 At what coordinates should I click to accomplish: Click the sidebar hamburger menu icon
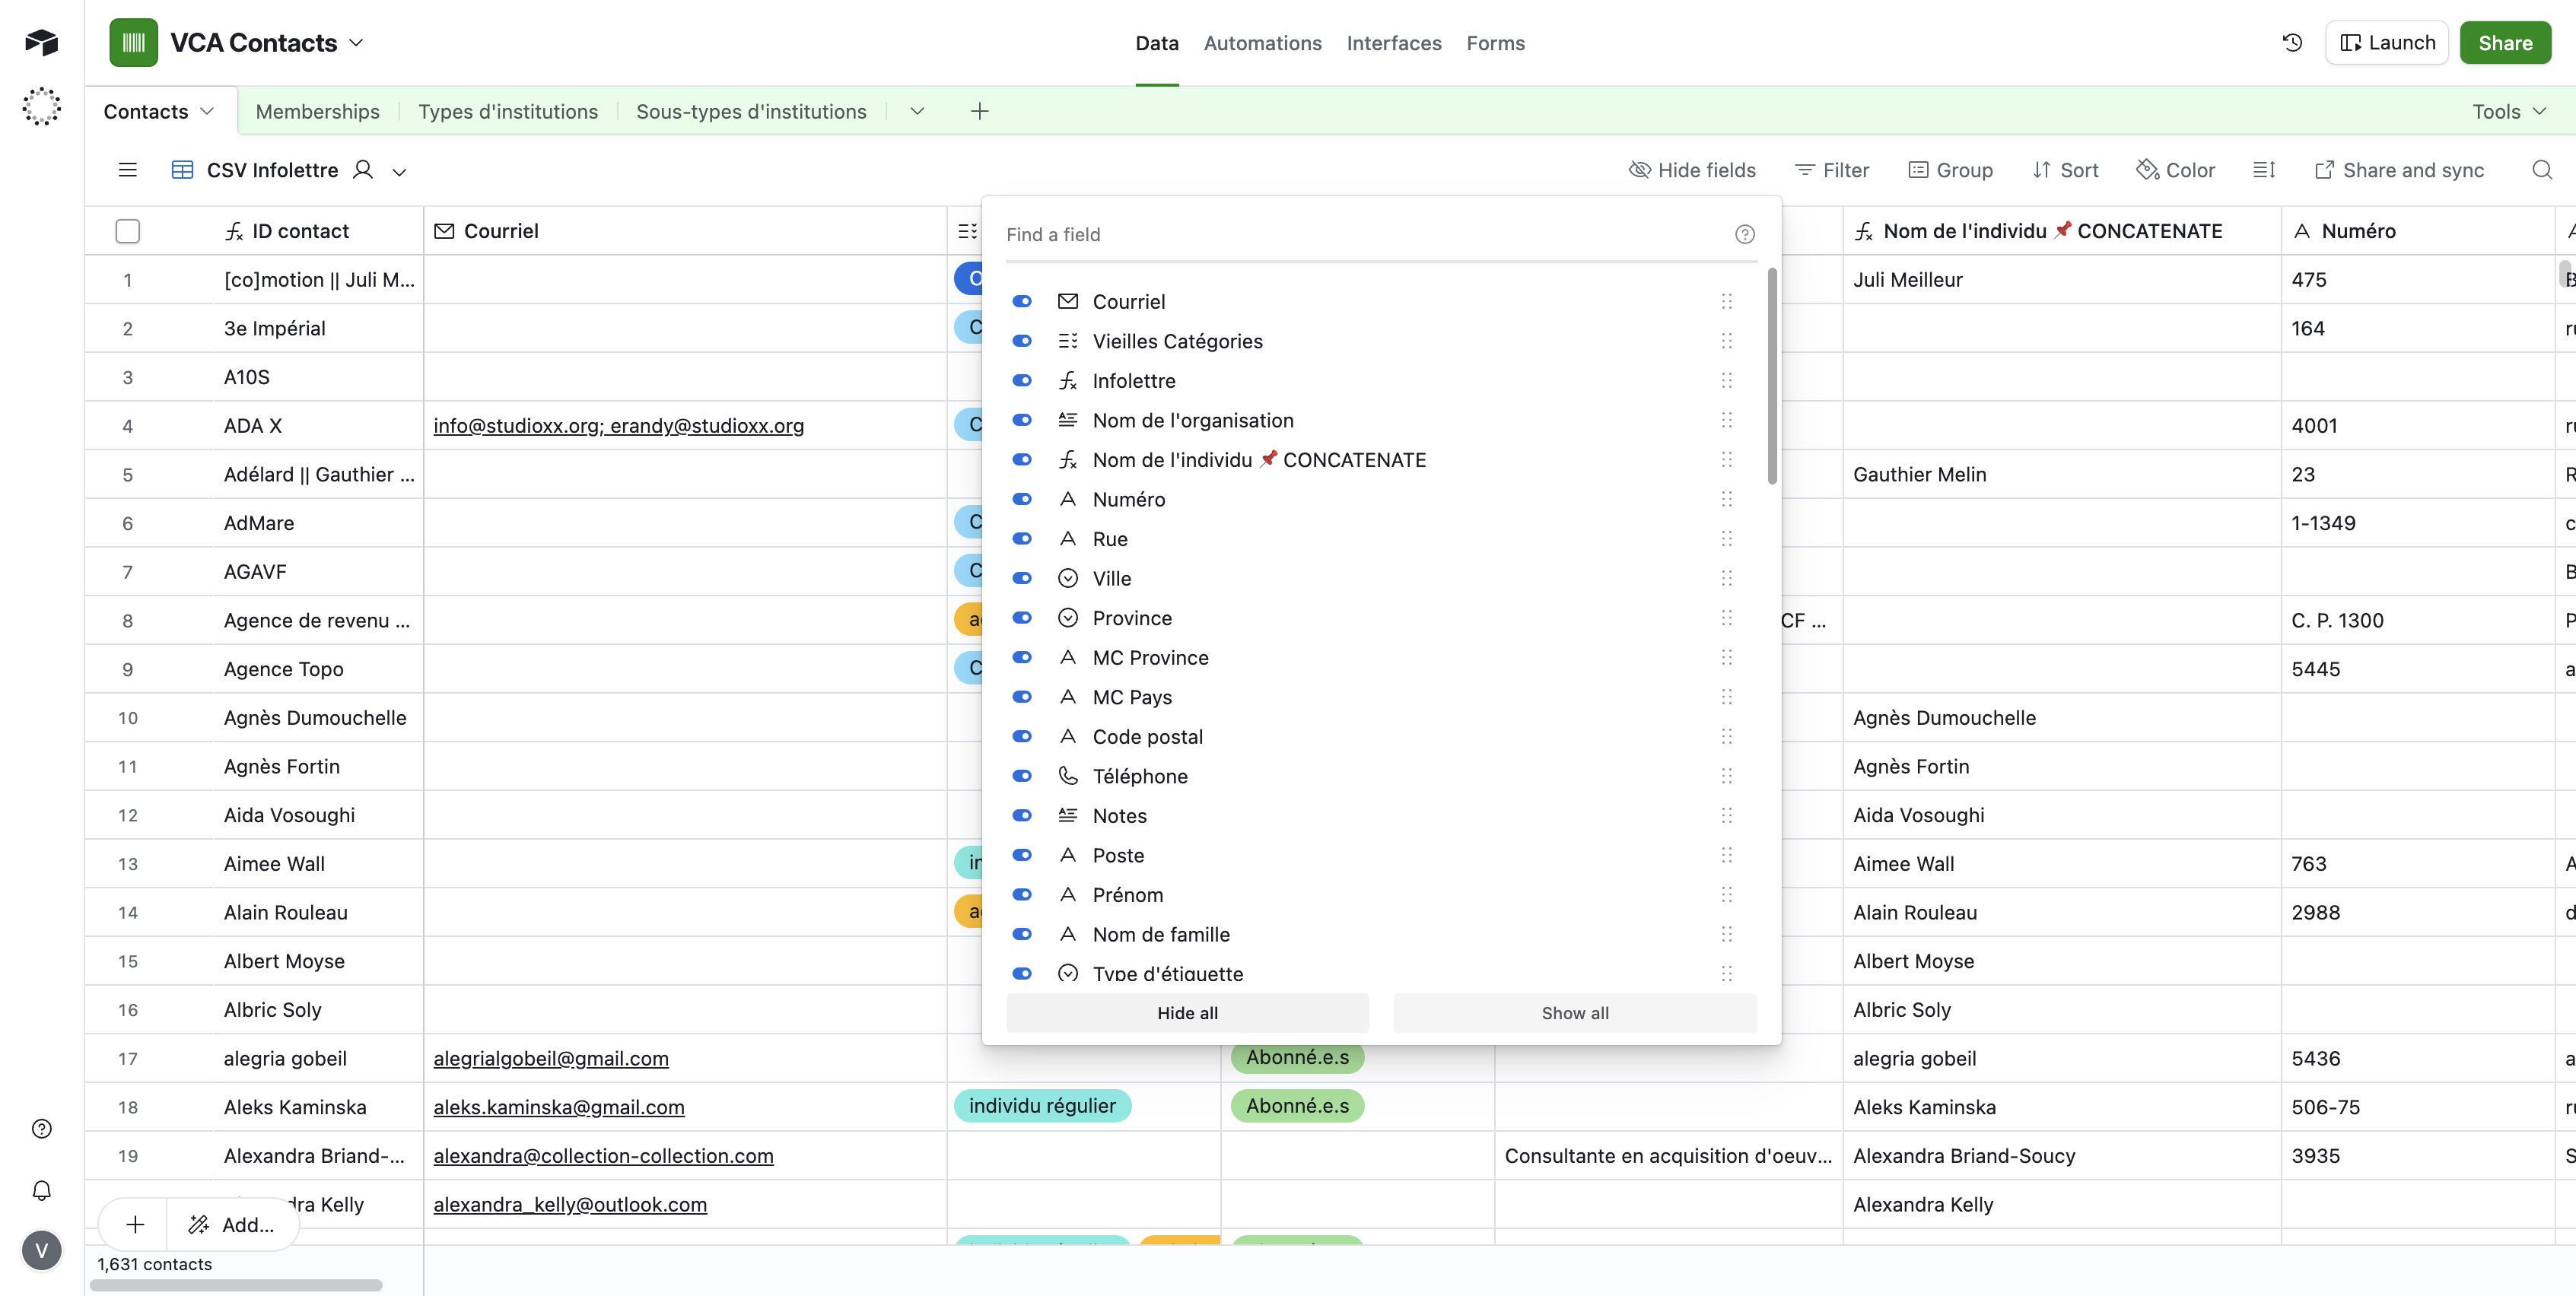[128, 170]
